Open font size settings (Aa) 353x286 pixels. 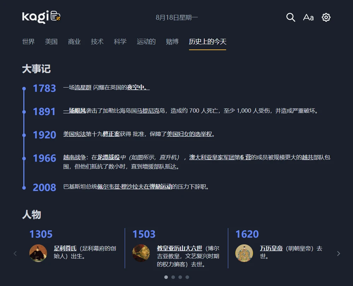coord(308,17)
